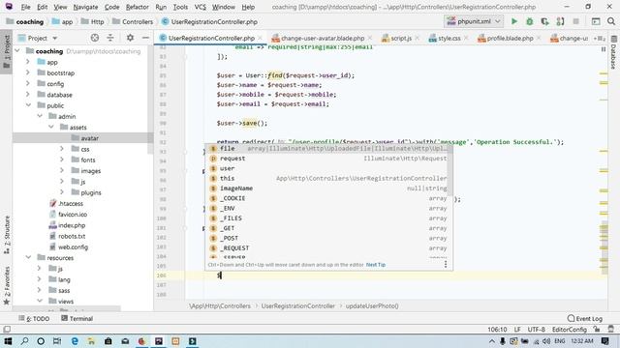Open the File menu

click(x=26, y=7)
